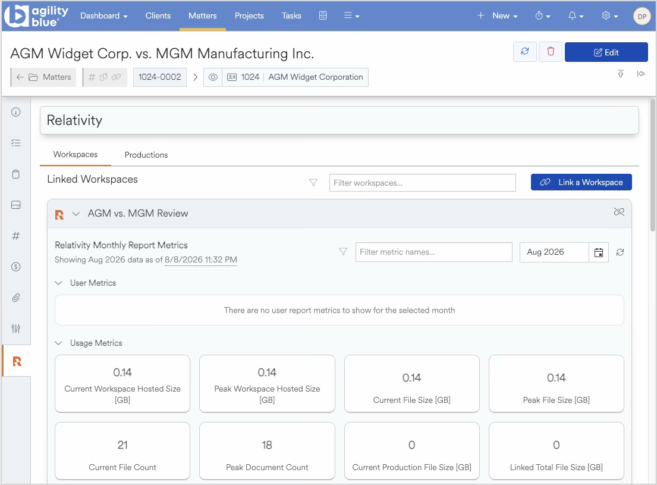
Task: Click the scroll-to-top icon
Action: [x=621, y=74]
